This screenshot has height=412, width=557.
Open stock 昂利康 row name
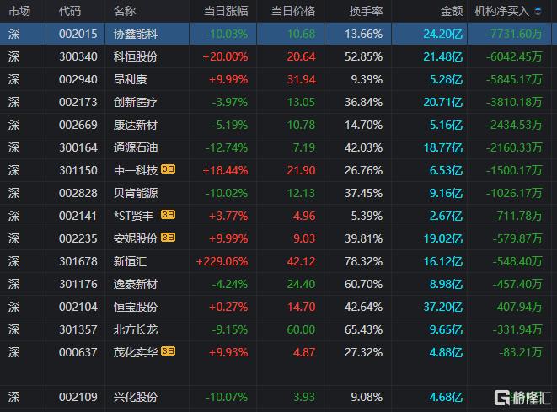tap(130, 79)
